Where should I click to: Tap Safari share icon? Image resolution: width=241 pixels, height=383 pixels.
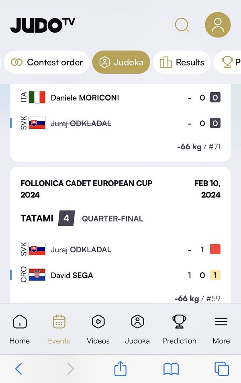coord(120,369)
